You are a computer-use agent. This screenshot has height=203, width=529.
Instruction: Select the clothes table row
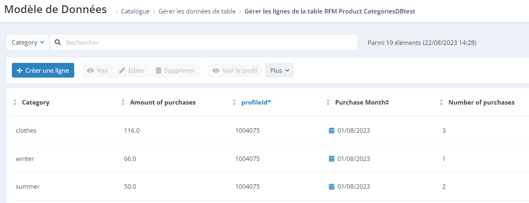tap(270, 131)
